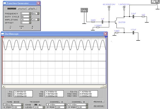The width and height of the screenshot is (160, 109).
Task: Select rising edge trigger button
Action: coord(36,104)
